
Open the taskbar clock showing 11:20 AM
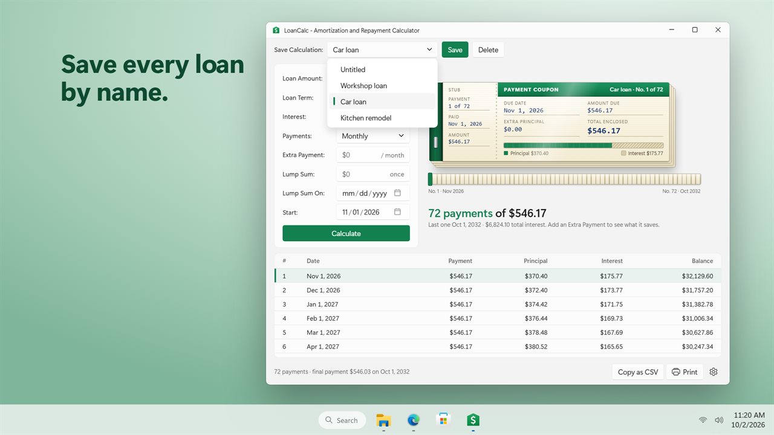click(x=749, y=420)
